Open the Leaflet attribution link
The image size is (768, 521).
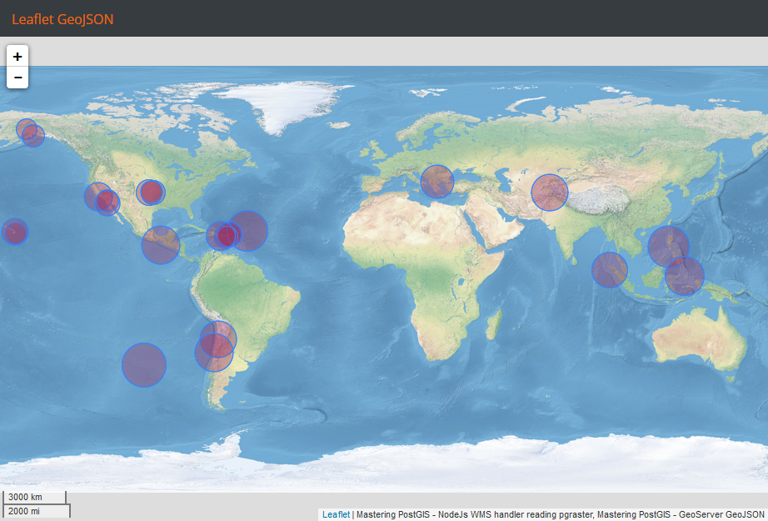click(x=336, y=514)
